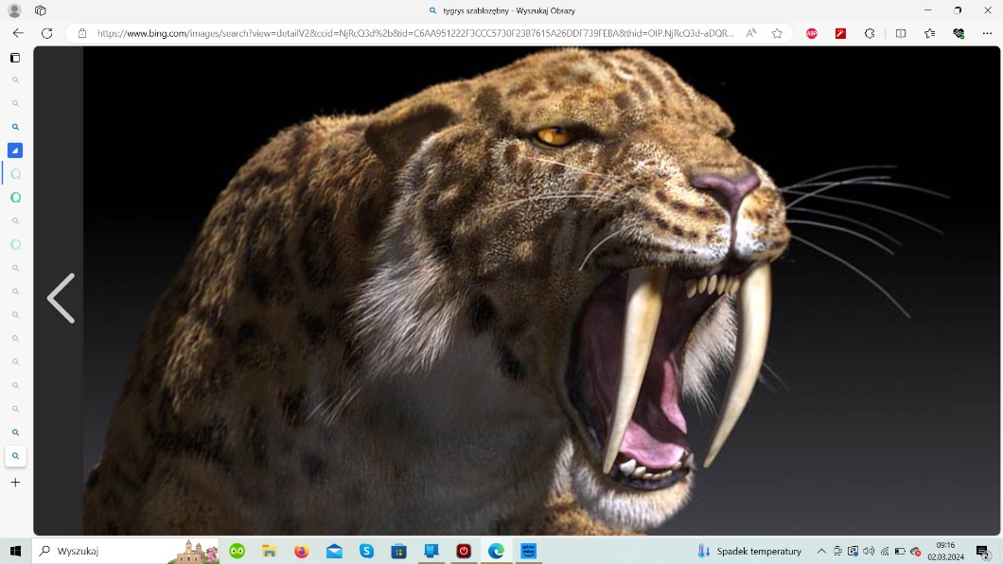Screen dimensions: 1003x564
Task: Open Windows Start menu
Action: 15,551
